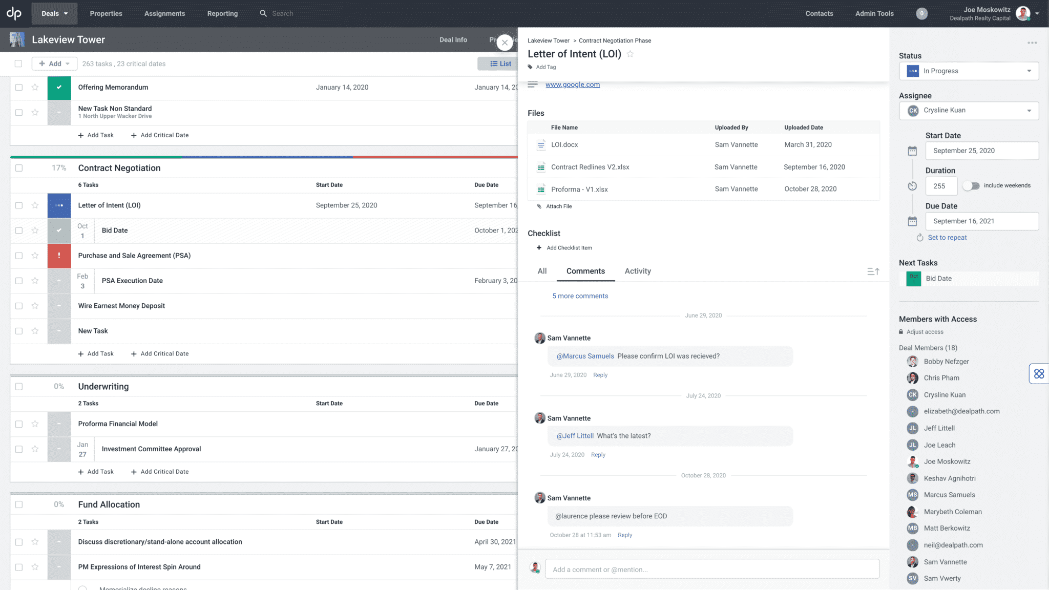Open the search magnifier in the top bar

tap(263, 13)
